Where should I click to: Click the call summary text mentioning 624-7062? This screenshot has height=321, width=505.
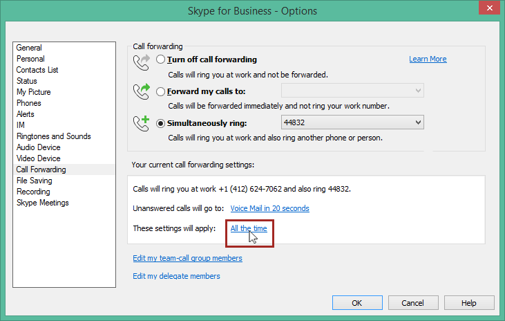pos(242,189)
